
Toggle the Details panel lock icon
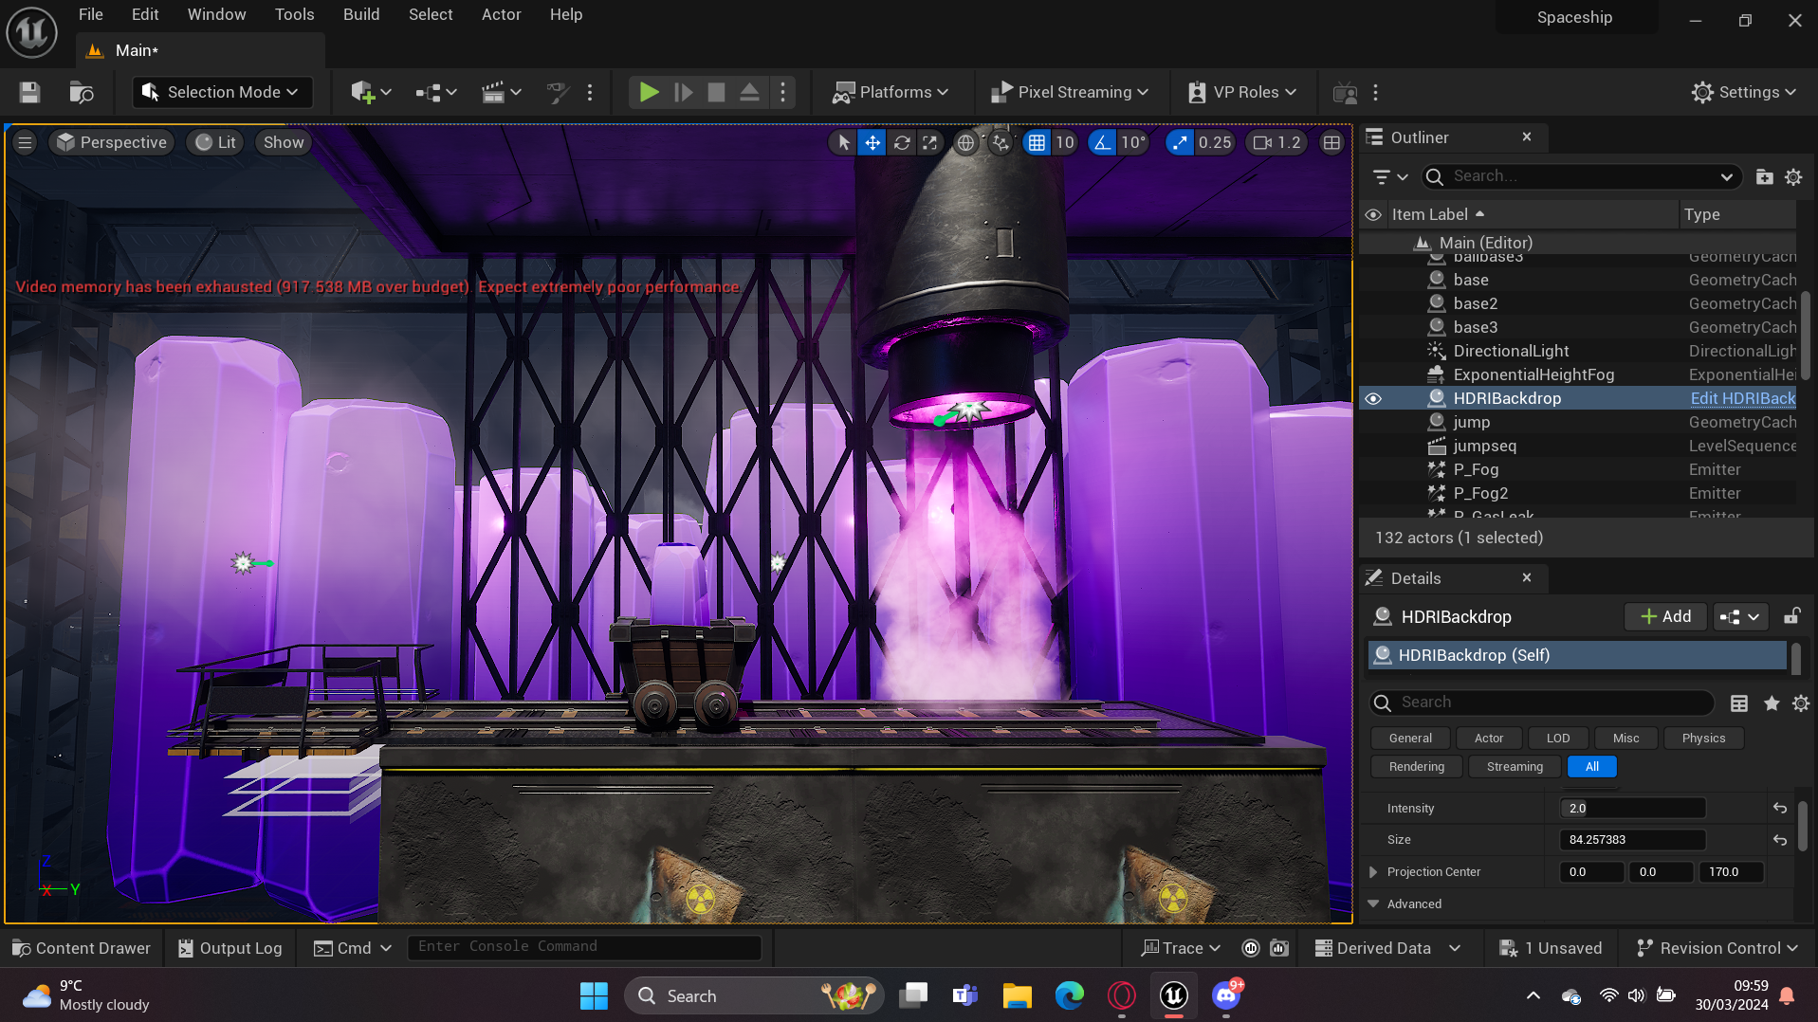coord(1791,616)
